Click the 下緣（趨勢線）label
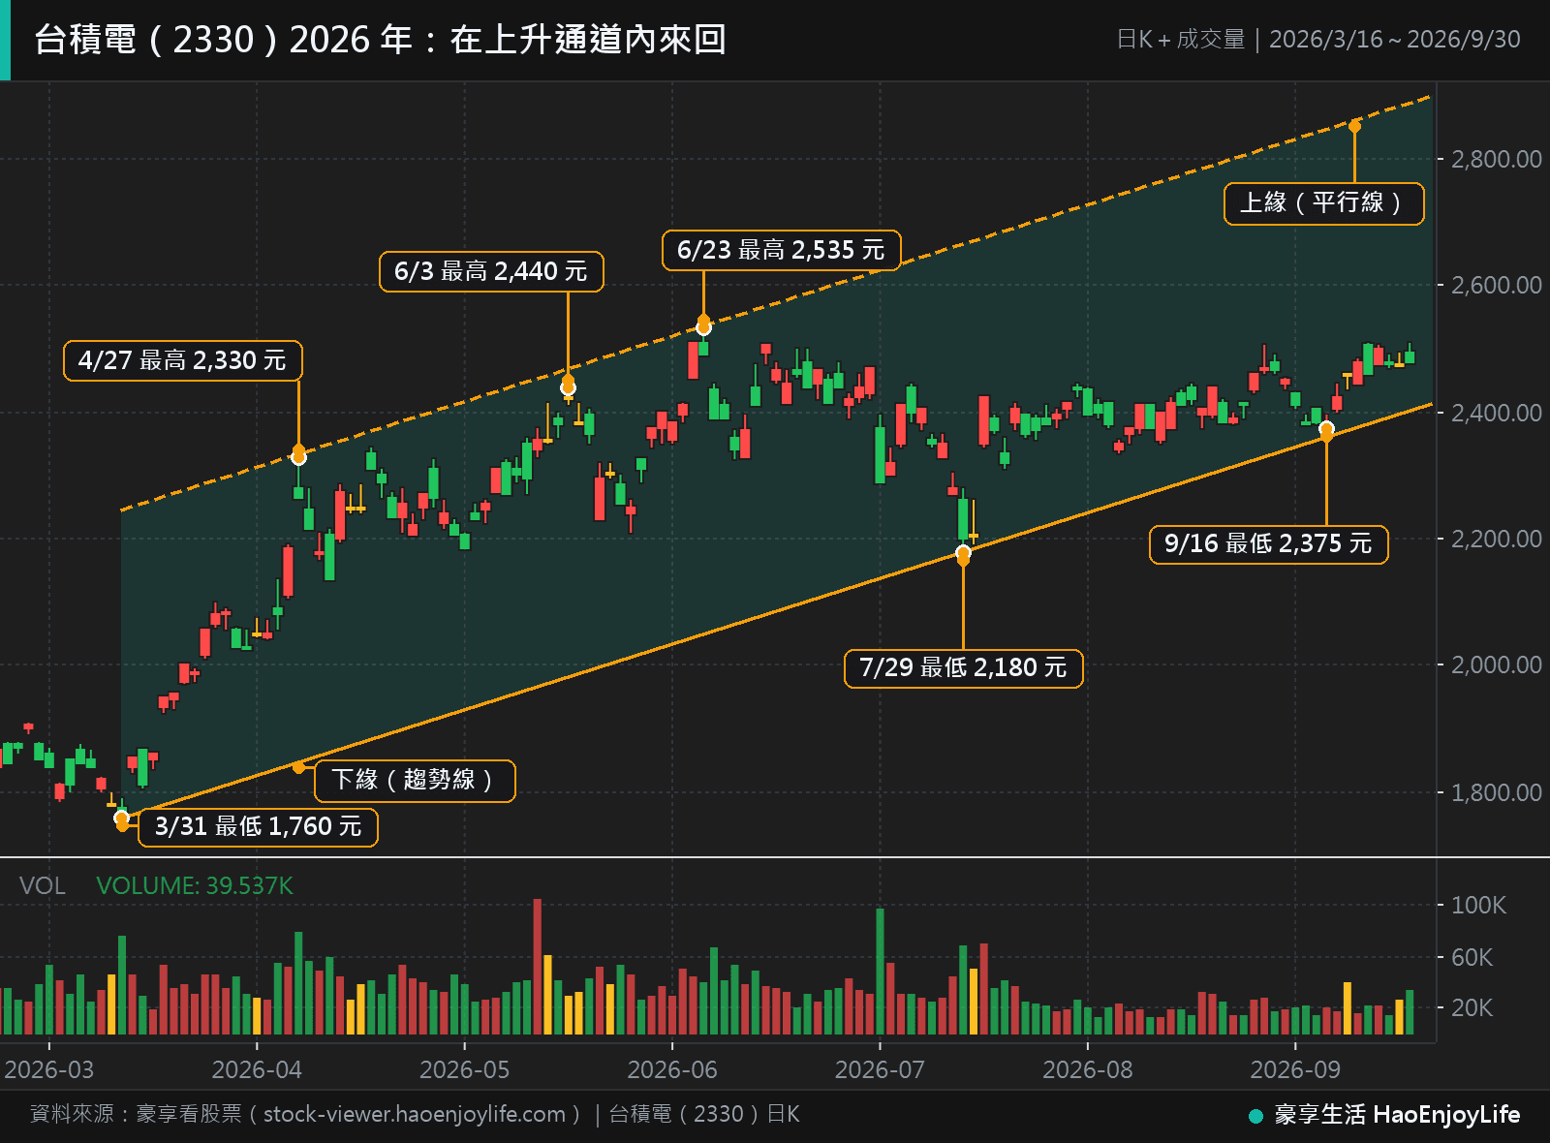The width and height of the screenshot is (1550, 1143). coord(415,781)
